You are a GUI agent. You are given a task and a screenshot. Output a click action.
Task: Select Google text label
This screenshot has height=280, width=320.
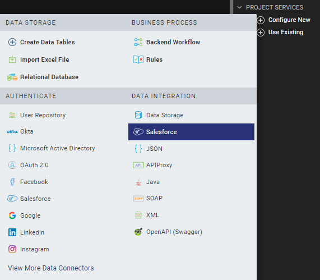coord(30,215)
